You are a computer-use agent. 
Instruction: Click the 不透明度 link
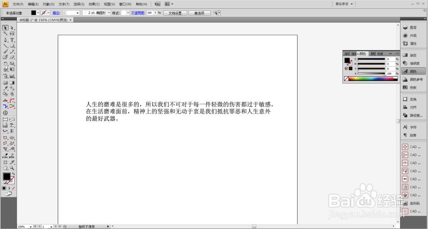click(138, 13)
